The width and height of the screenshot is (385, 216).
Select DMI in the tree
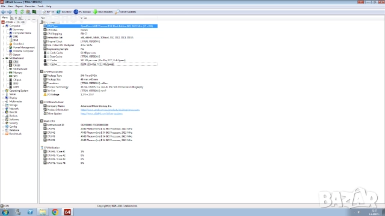16,37
